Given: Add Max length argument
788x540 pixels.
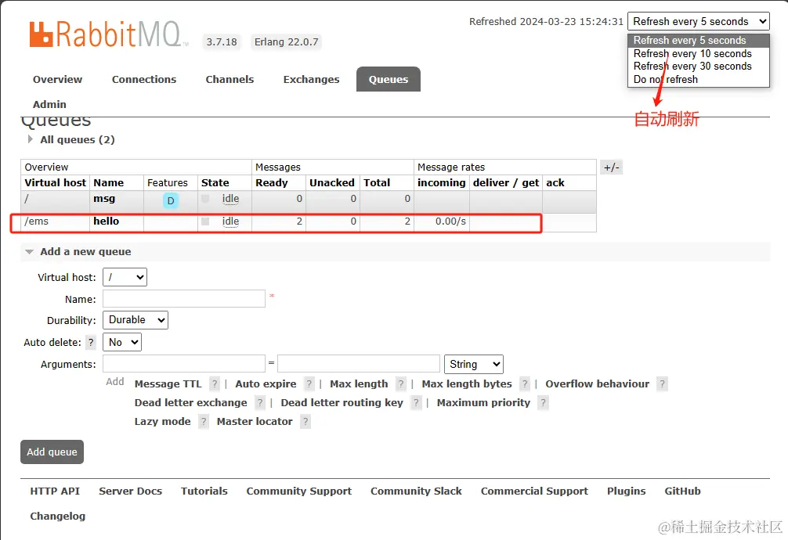Looking at the screenshot, I should (359, 384).
